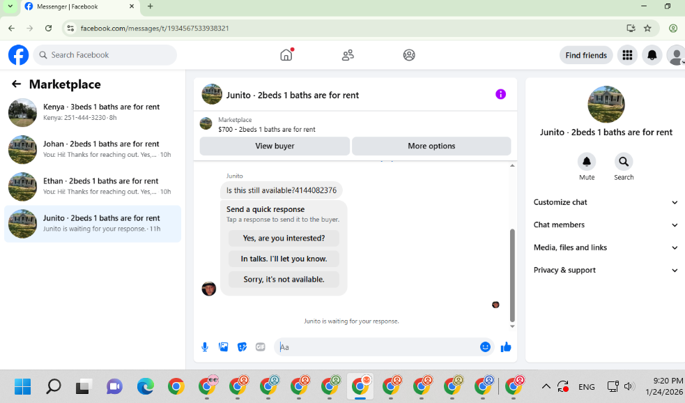This screenshot has height=403, width=685.
Task: Attach a photo with the image icon
Action: click(x=223, y=347)
